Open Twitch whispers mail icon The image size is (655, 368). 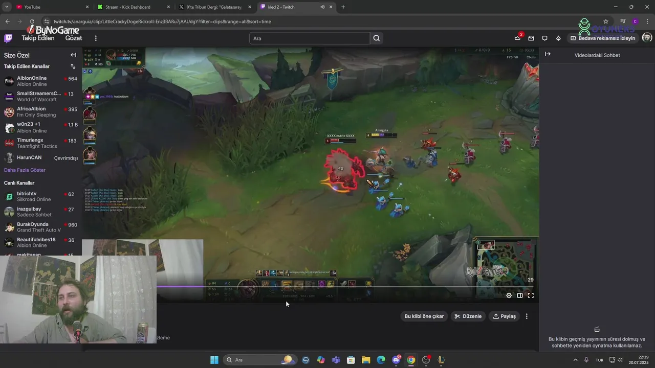click(x=531, y=38)
